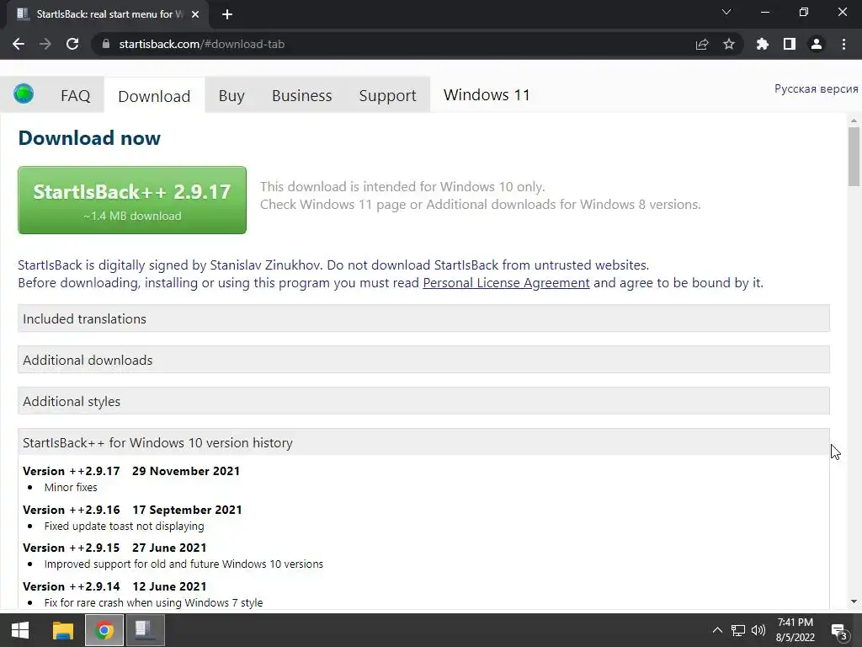The width and height of the screenshot is (862, 647).
Task: Open the Extensions puzzle icon
Action: (762, 44)
